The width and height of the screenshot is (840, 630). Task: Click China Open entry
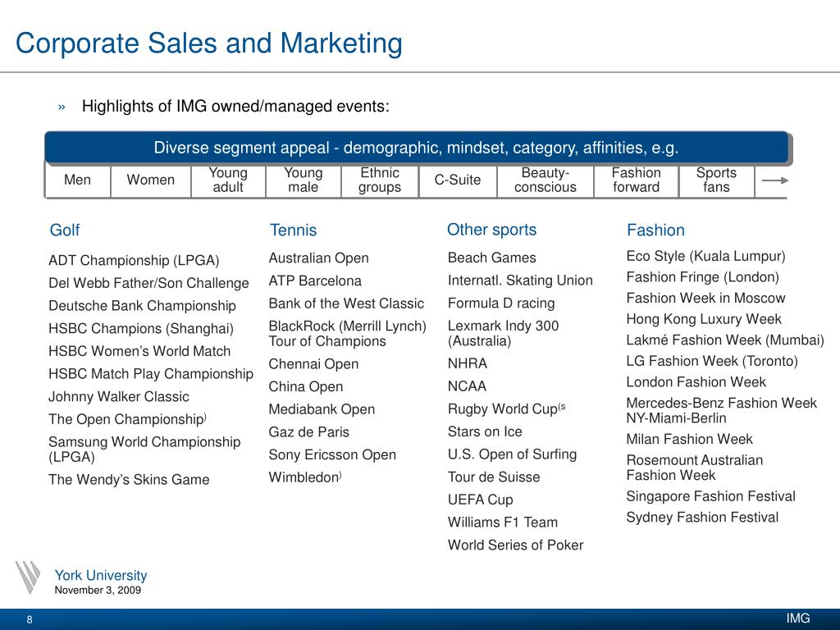[x=306, y=387]
